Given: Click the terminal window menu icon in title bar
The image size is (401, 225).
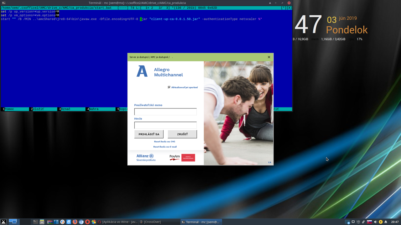Looking at the screenshot, I should click(3, 3).
